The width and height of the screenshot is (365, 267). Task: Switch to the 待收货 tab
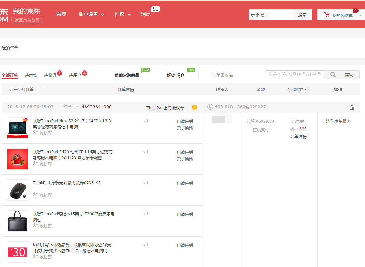[x=50, y=75]
